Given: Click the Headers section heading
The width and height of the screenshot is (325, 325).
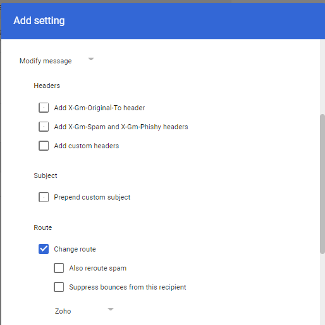Looking at the screenshot, I should coord(47,86).
